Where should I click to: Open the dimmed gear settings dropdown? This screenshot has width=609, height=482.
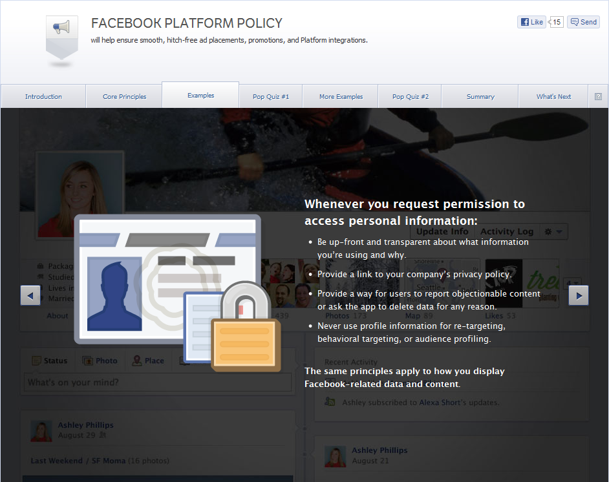pyautogui.click(x=553, y=231)
